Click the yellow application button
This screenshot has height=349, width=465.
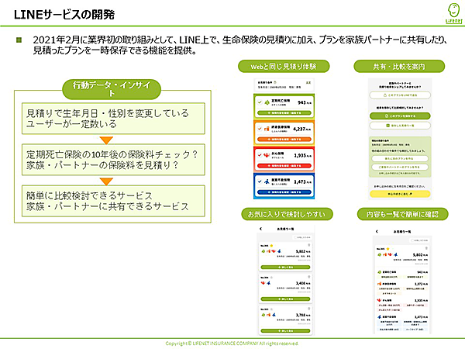(400, 194)
